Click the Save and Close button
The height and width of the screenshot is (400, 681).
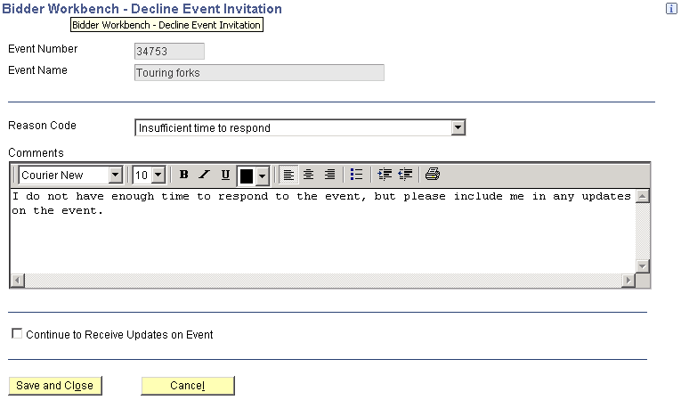click(x=55, y=386)
